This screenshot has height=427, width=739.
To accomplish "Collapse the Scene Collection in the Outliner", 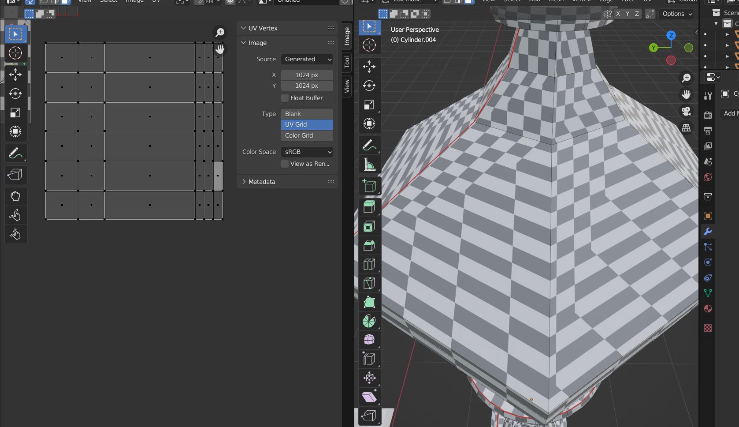I will pos(716,23).
